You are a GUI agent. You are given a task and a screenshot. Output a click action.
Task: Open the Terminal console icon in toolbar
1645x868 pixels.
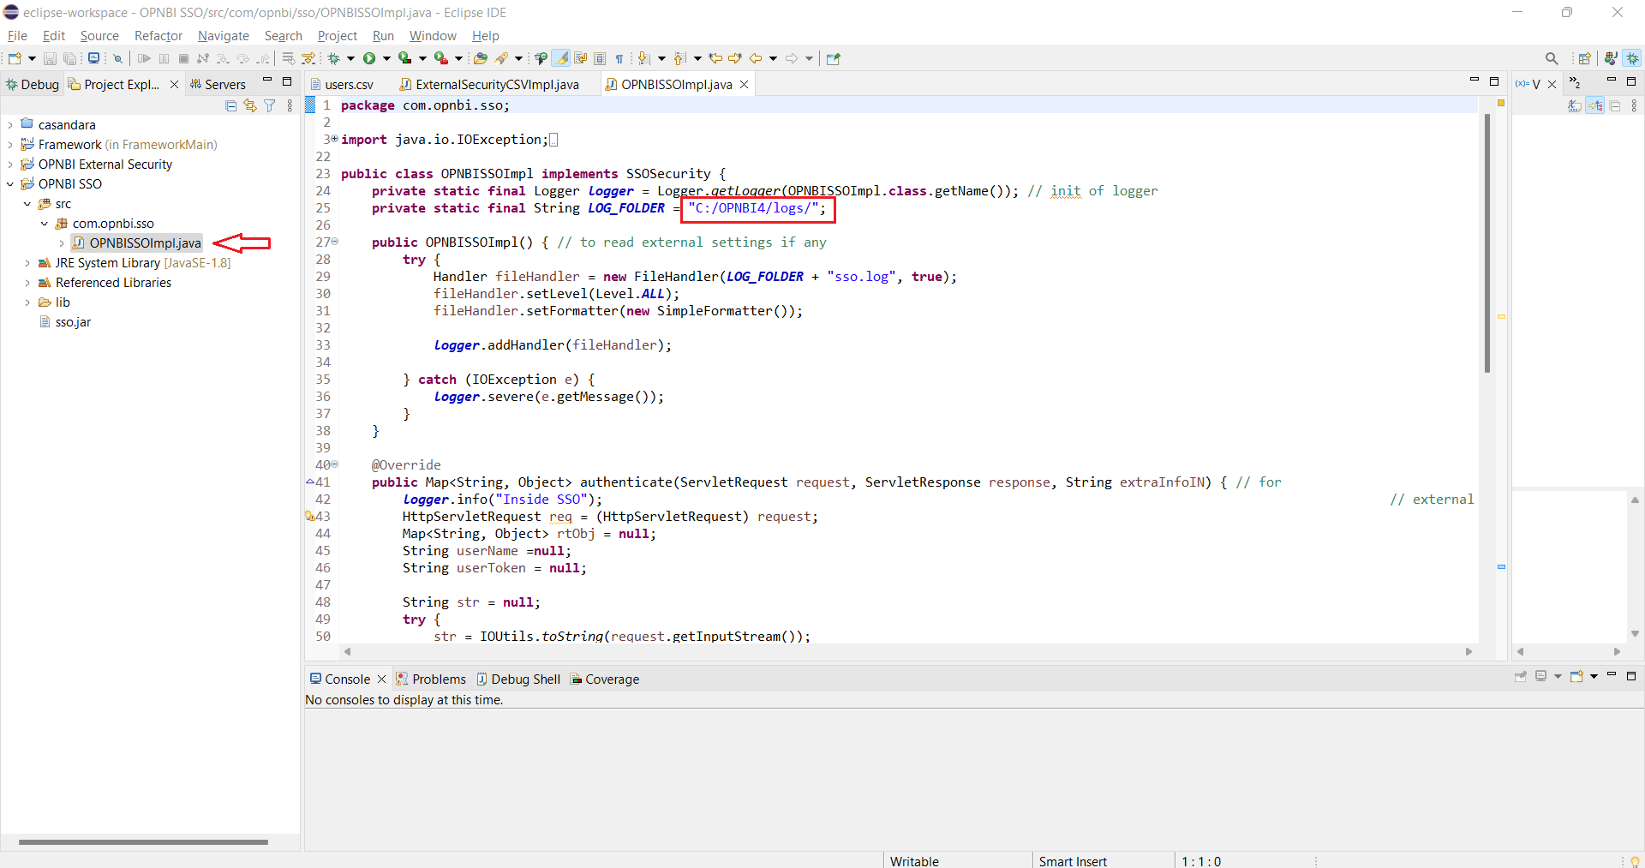click(x=93, y=58)
